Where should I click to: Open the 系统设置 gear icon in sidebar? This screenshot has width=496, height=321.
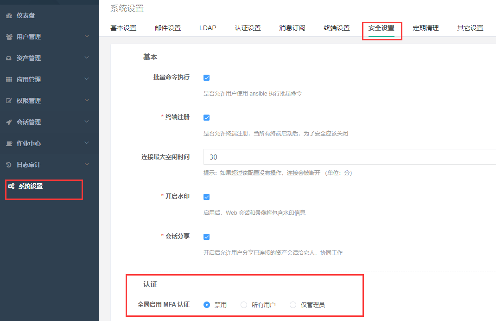[x=11, y=186]
